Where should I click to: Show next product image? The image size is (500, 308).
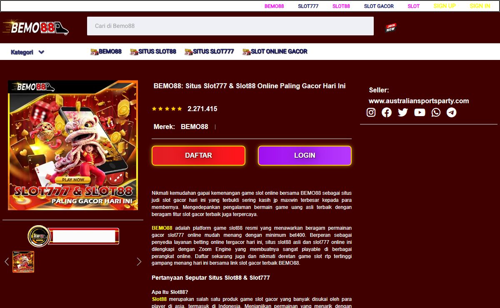(139, 261)
